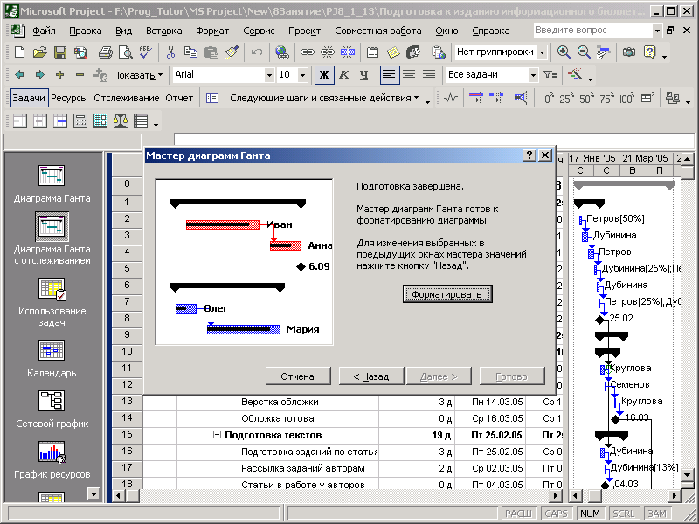
Task: Click row 13 Верстка обложки task name
Action: click(x=280, y=402)
